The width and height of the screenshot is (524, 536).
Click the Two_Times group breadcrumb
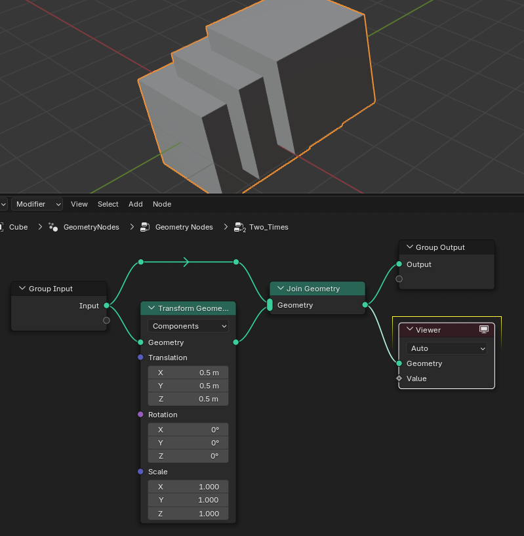[269, 227]
